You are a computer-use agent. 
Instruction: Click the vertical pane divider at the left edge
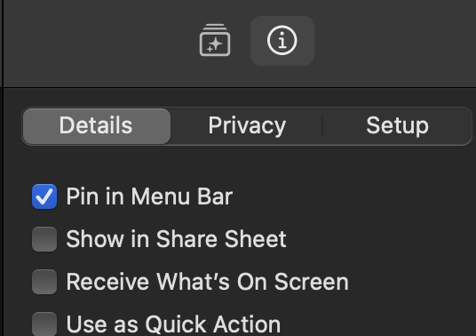click(3, 168)
